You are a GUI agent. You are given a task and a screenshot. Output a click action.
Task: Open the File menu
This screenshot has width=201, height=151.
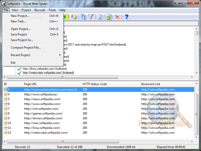click(x=6, y=10)
